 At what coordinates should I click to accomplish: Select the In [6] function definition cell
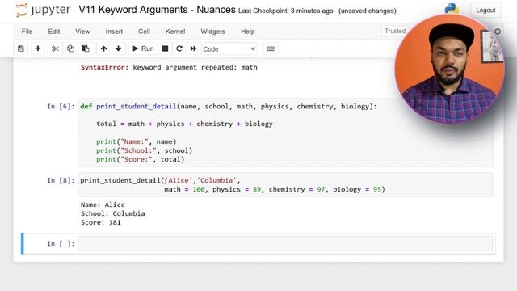click(285, 133)
